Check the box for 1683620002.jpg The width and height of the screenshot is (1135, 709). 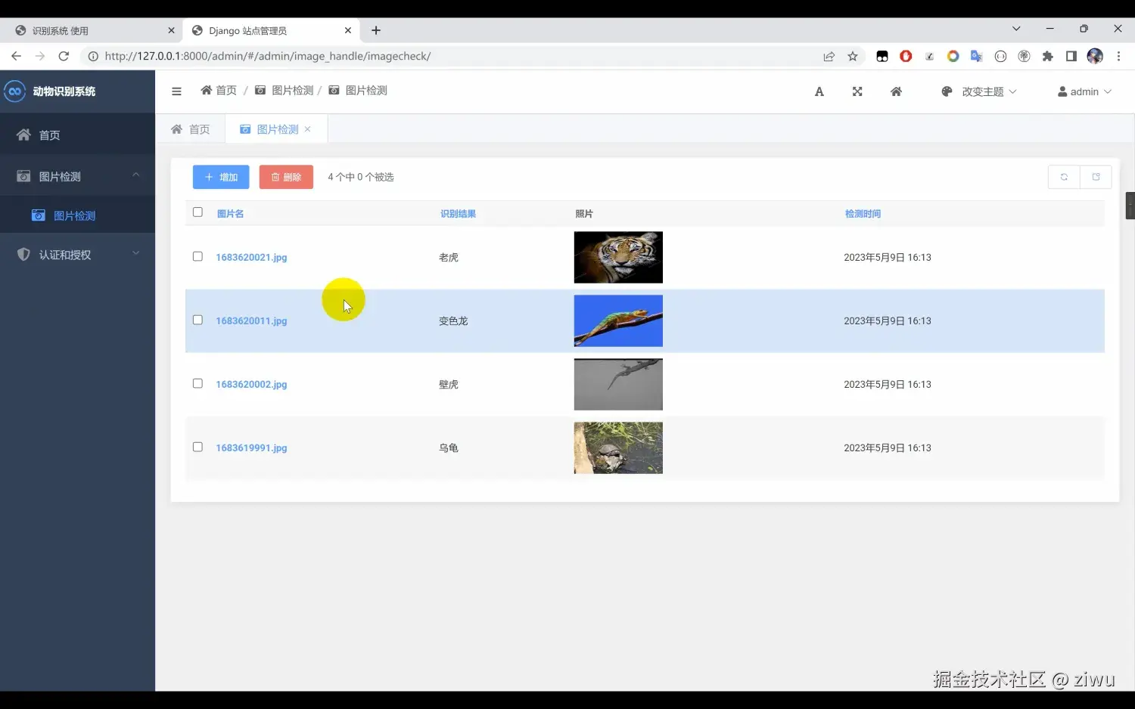pyautogui.click(x=197, y=383)
